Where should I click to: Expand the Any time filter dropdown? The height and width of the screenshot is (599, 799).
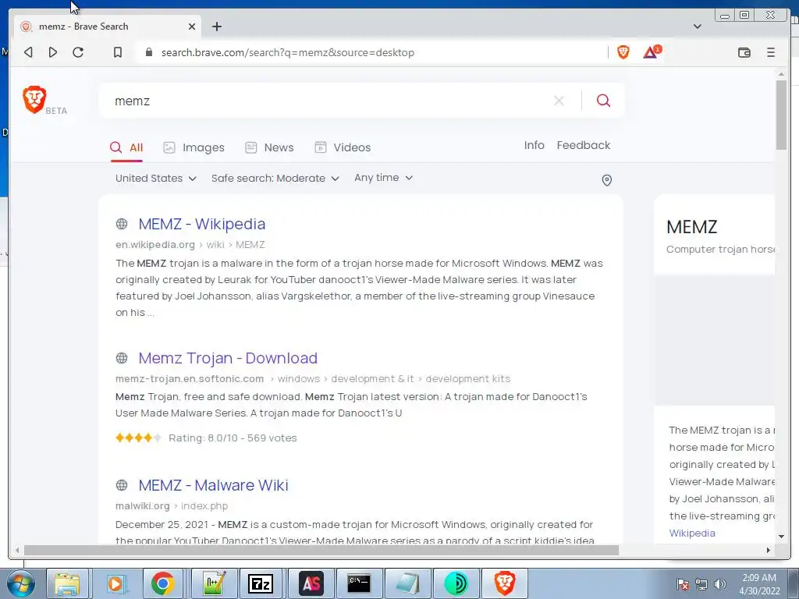[383, 178]
